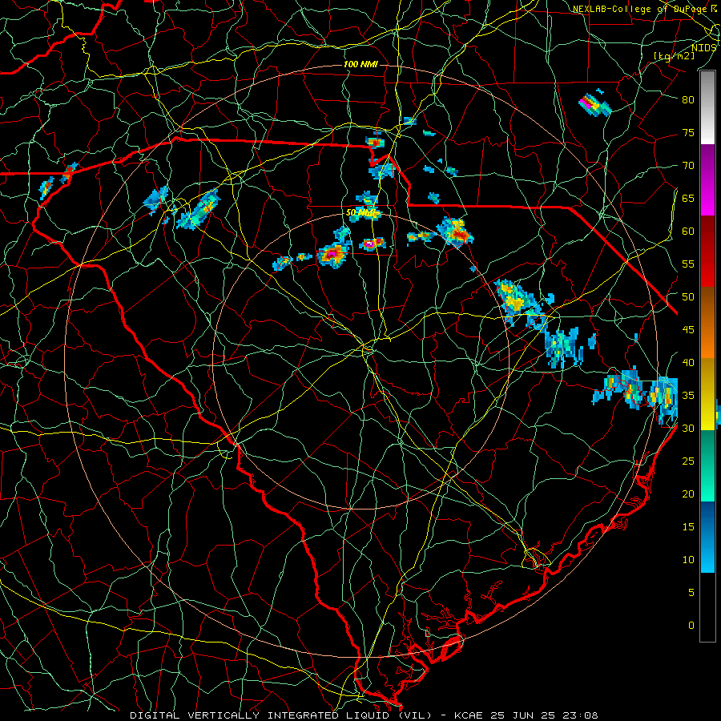Click the 65 value on the scale
721x721 pixels.
688,198
